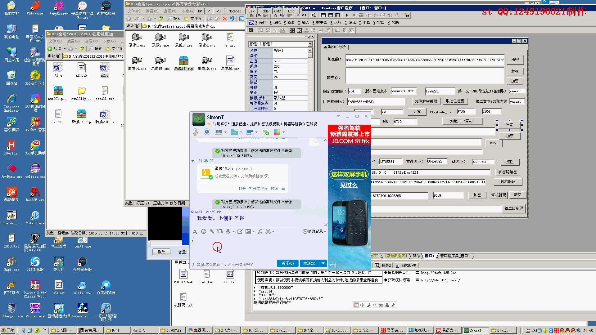Expand the send button options arrow

[x=323, y=263]
